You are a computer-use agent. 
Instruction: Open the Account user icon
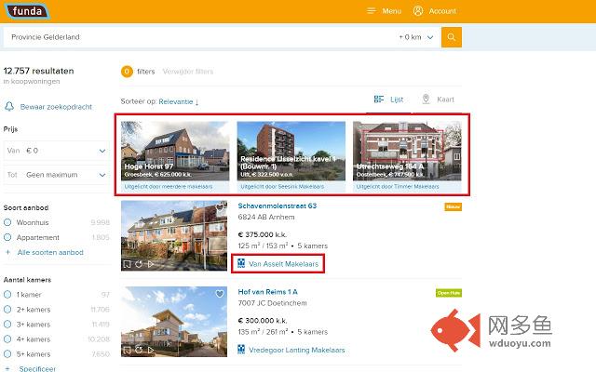[418, 11]
